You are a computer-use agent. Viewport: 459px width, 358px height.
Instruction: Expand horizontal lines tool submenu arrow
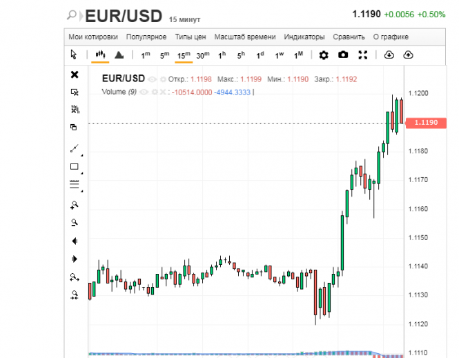(x=82, y=191)
